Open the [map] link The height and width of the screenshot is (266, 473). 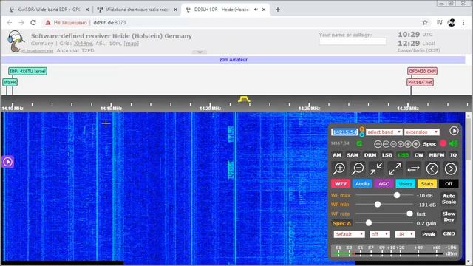click(x=132, y=44)
